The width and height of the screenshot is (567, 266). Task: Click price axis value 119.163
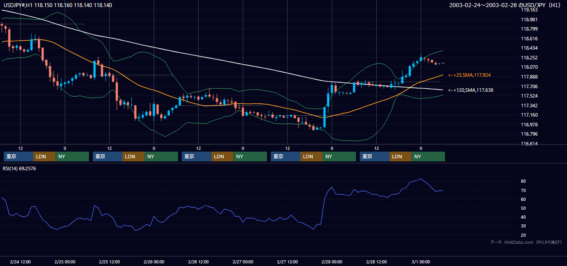point(529,10)
